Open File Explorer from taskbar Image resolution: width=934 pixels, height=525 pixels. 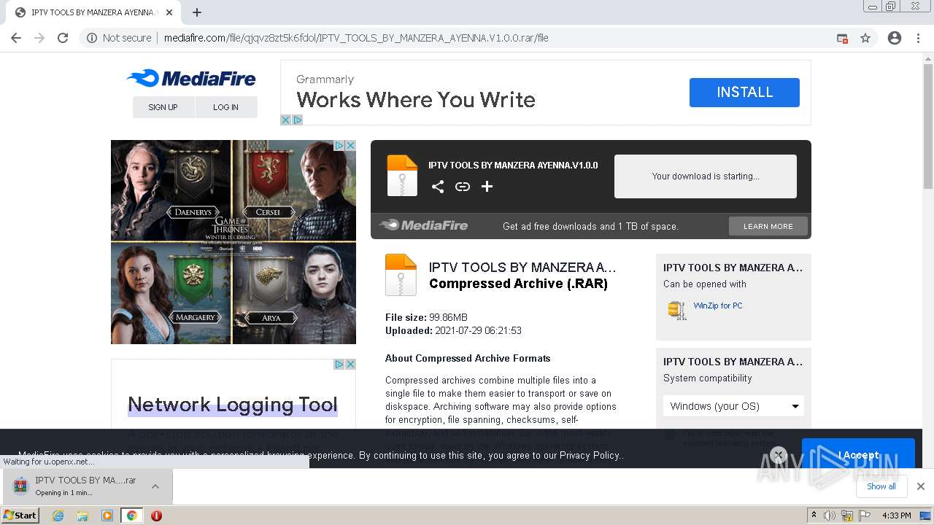tap(82, 516)
